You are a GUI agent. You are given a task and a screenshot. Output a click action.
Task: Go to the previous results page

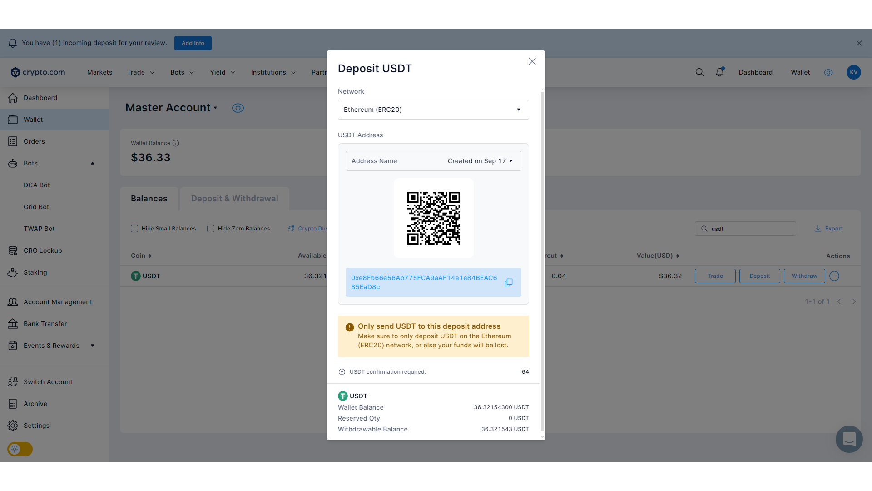(839, 301)
